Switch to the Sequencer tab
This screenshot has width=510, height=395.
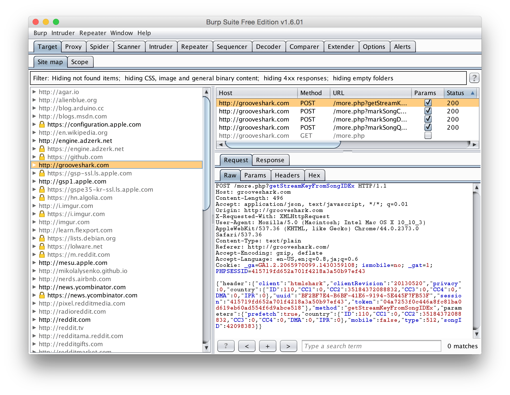click(x=232, y=47)
